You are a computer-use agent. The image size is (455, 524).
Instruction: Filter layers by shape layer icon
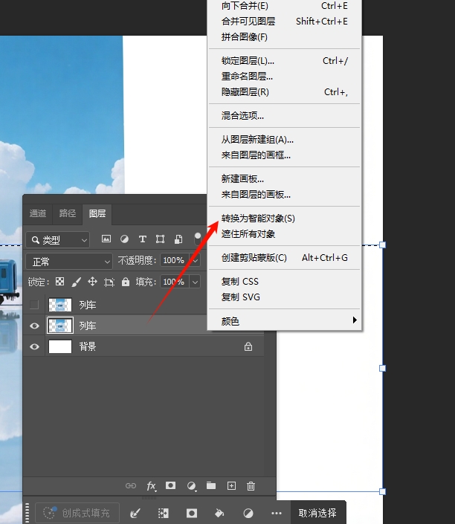160,239
